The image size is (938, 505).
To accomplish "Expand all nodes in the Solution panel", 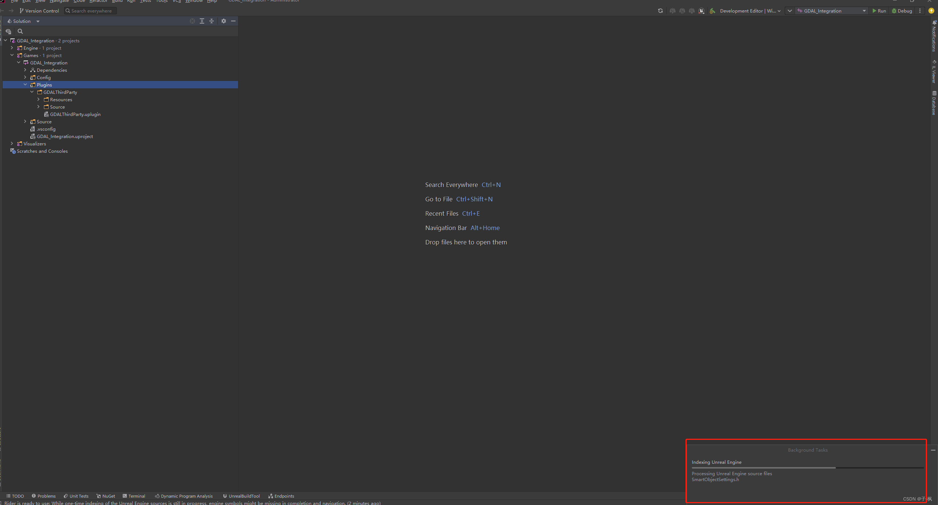I will click(x=202, y=21).
